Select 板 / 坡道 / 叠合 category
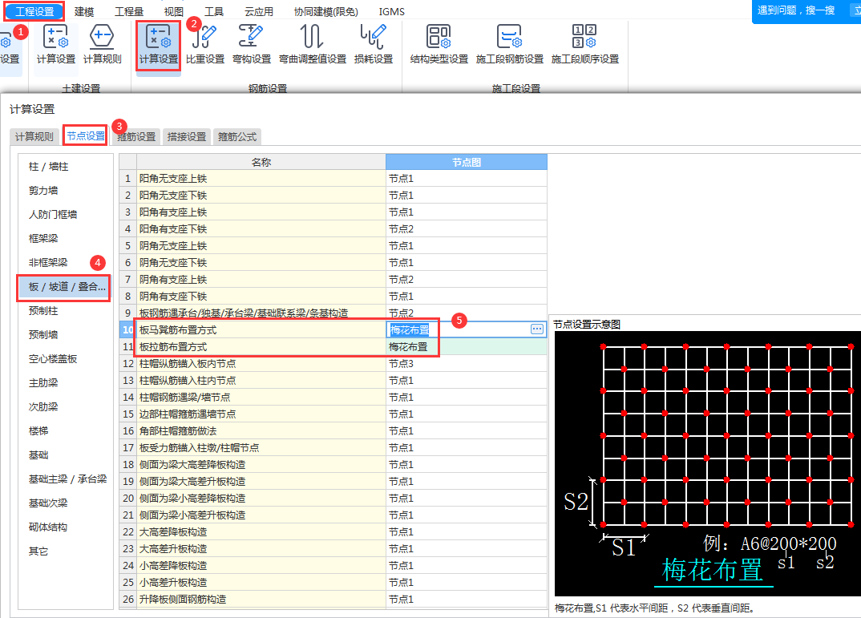861x618 pixels. point(63,287)
